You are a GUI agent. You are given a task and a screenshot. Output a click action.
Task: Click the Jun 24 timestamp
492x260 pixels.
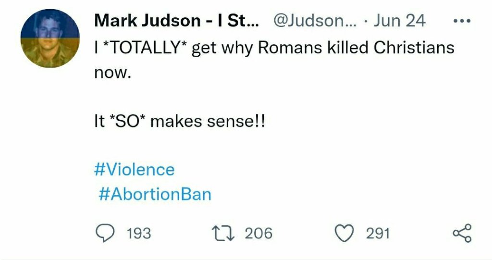(400, 21)
